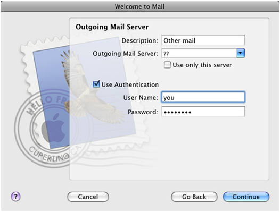Select the Outgoing Mail Server text box
This screenshot has height=212, width=280.
click(199, 53)
